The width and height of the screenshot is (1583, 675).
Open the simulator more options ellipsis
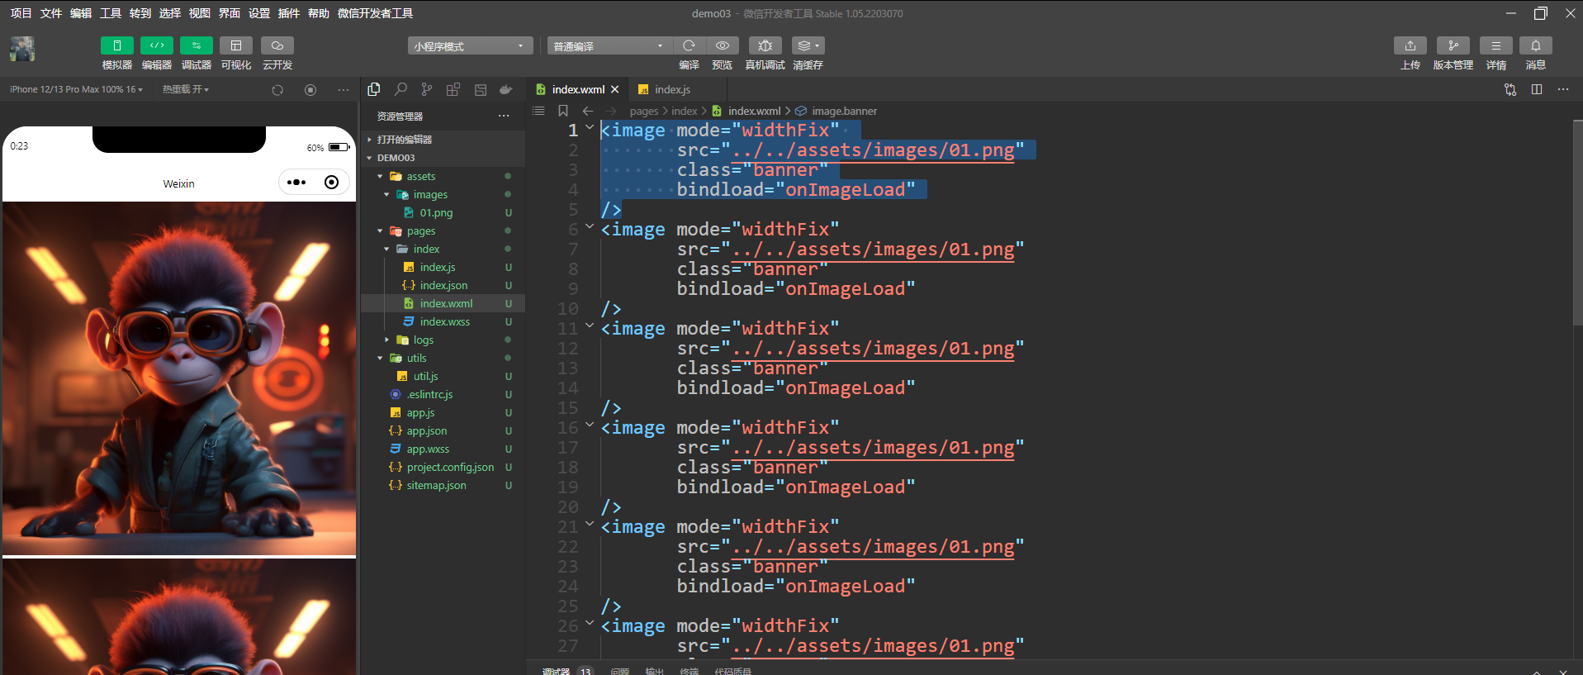344,90
